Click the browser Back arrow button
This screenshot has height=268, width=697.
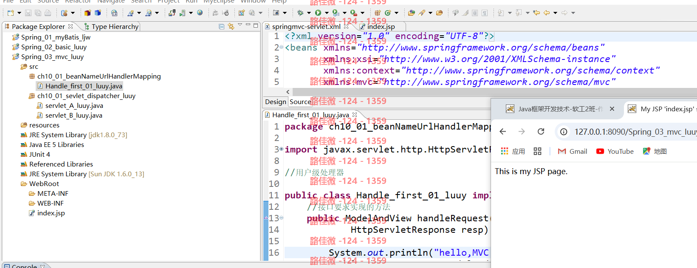(x=503, y=132)
